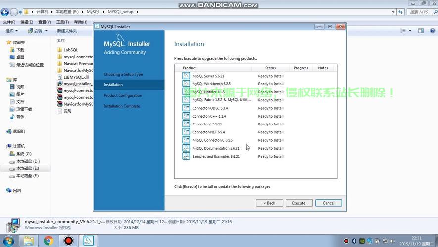Click the MySQL Workbench 6.2.3 product icon

[x=186, y=84]
